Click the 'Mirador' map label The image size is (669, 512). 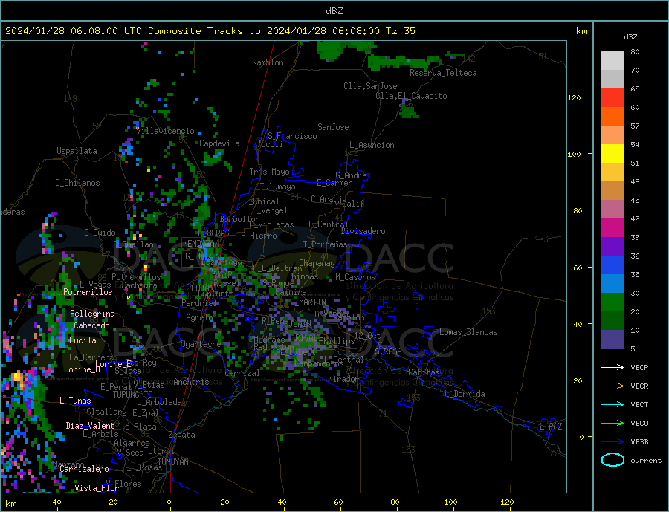pyautogui.click(x=343, y=379)
